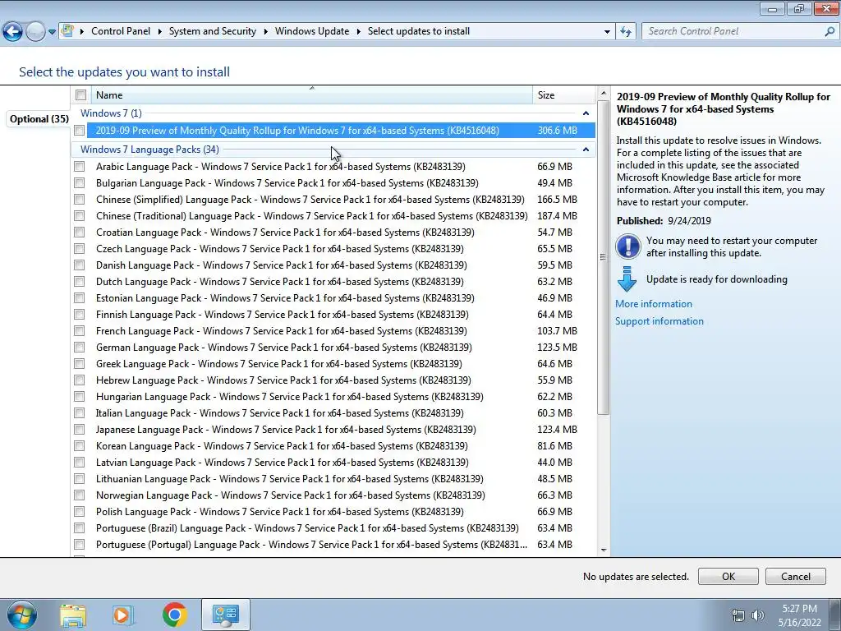This screenshot has width=841, height=631.
Task: Click the Control Panel taskbar button
Action: click(x=225, y=615)
